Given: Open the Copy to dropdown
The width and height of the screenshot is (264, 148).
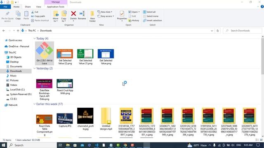Looking at the screenshot, I should pos(64,16).
